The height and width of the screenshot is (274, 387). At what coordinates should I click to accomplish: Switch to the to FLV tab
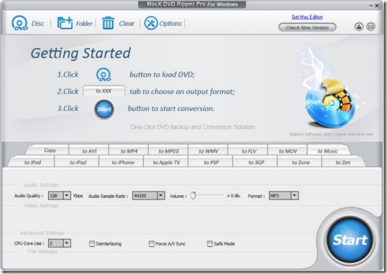[x=249, y=151]
